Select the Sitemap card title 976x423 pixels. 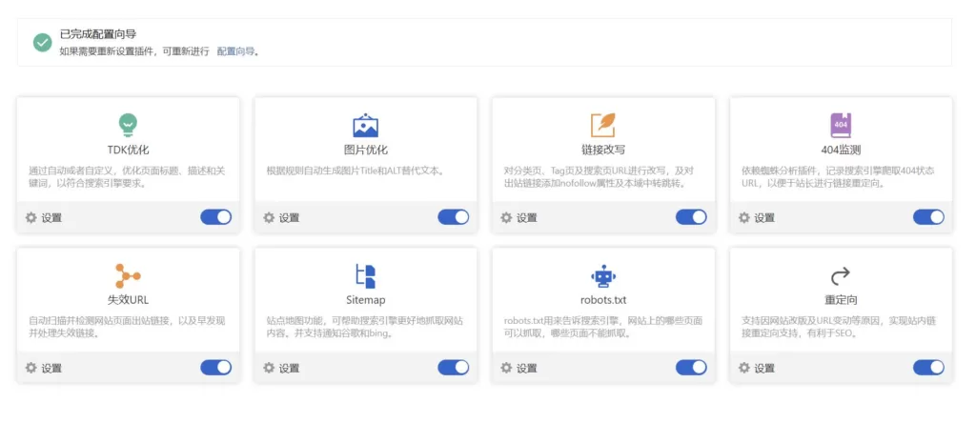[x=366, y=300]
